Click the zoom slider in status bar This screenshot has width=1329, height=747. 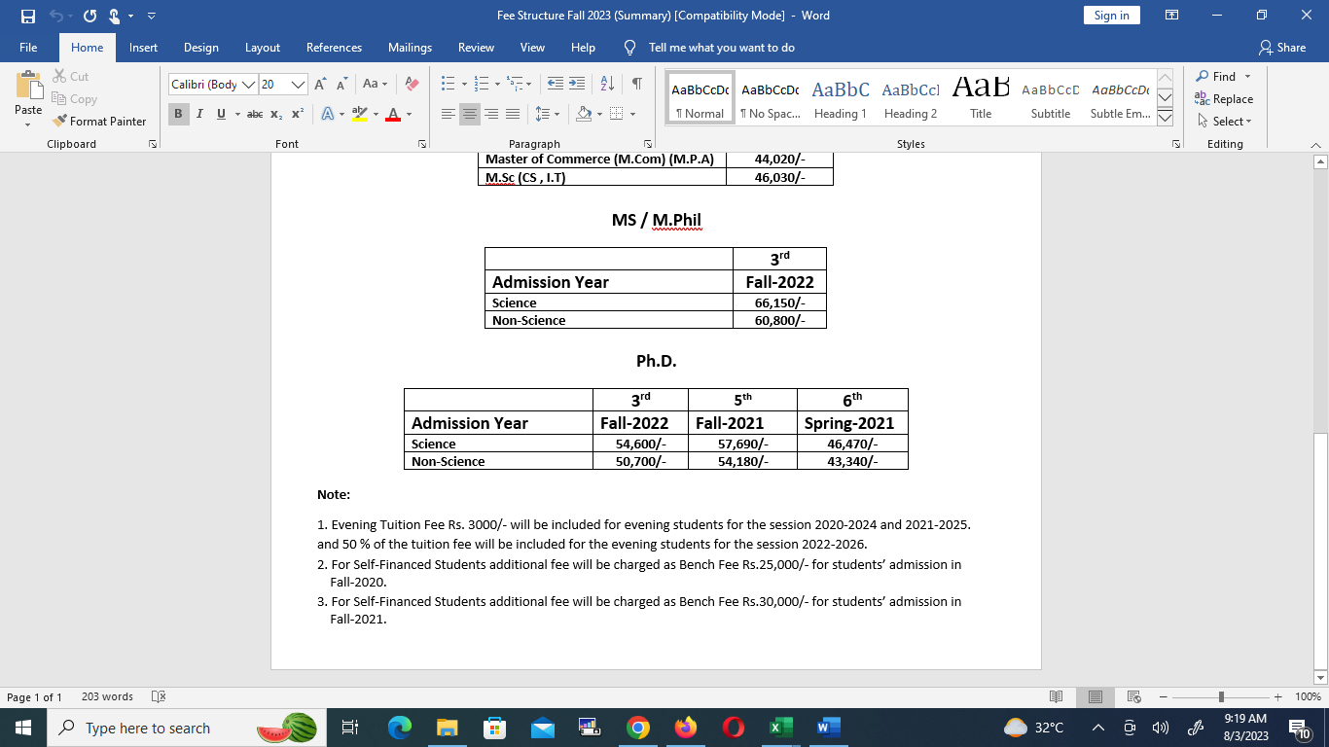1221,697
